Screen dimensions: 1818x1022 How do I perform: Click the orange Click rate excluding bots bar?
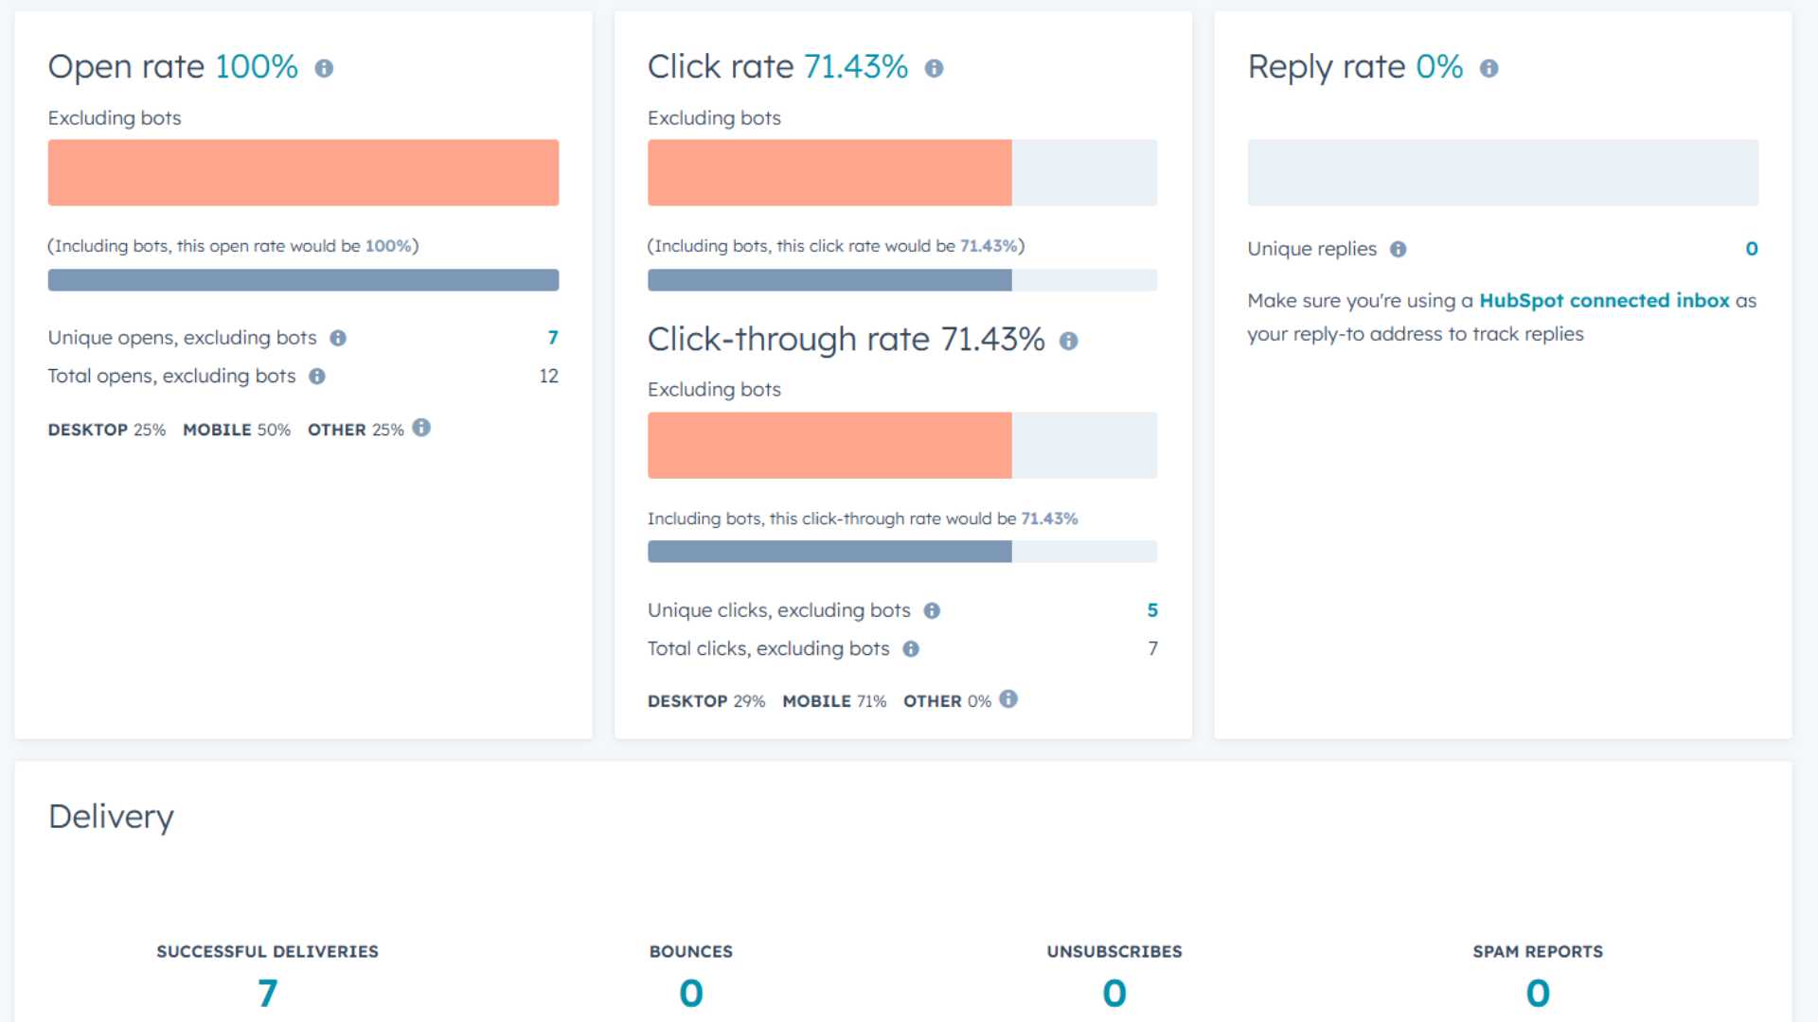click(x=829, y=173)
